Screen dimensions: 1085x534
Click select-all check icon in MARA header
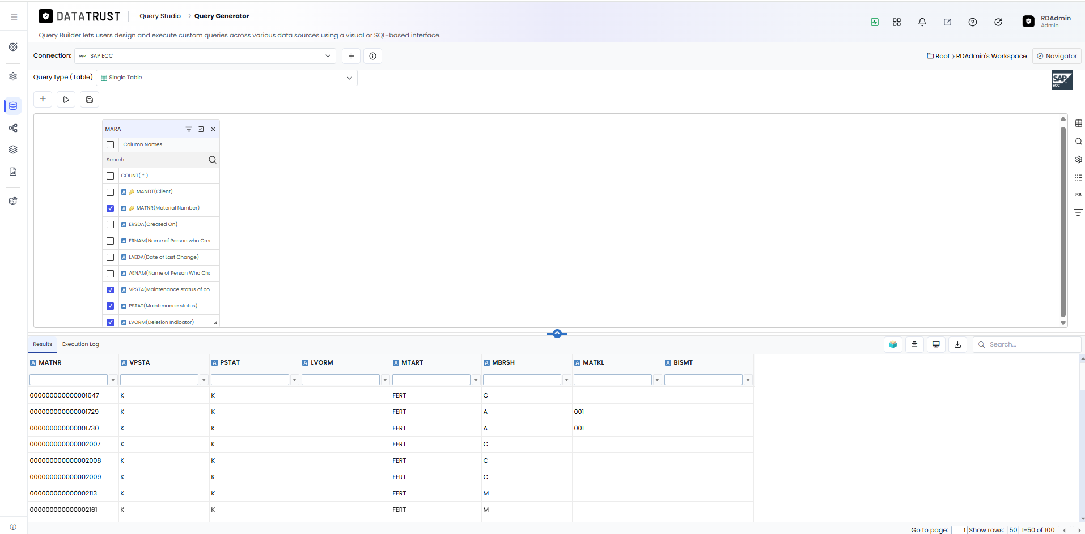click(201, 129)
